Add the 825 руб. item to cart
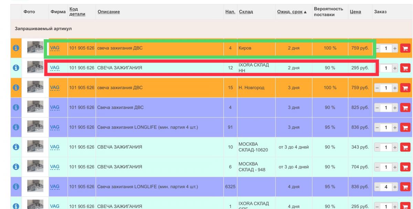The height and width of the screenshot is (209, 413). [x=405, y=108]
